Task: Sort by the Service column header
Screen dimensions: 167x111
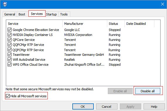Action: click(34, 24)
